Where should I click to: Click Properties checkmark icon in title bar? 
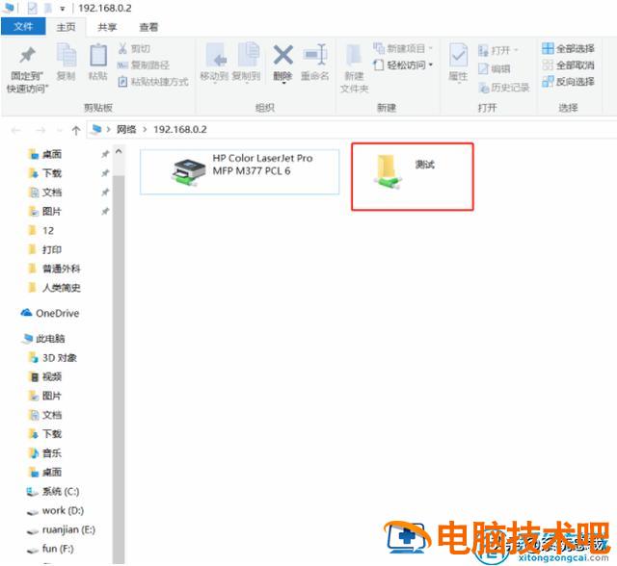click(32, 9)
